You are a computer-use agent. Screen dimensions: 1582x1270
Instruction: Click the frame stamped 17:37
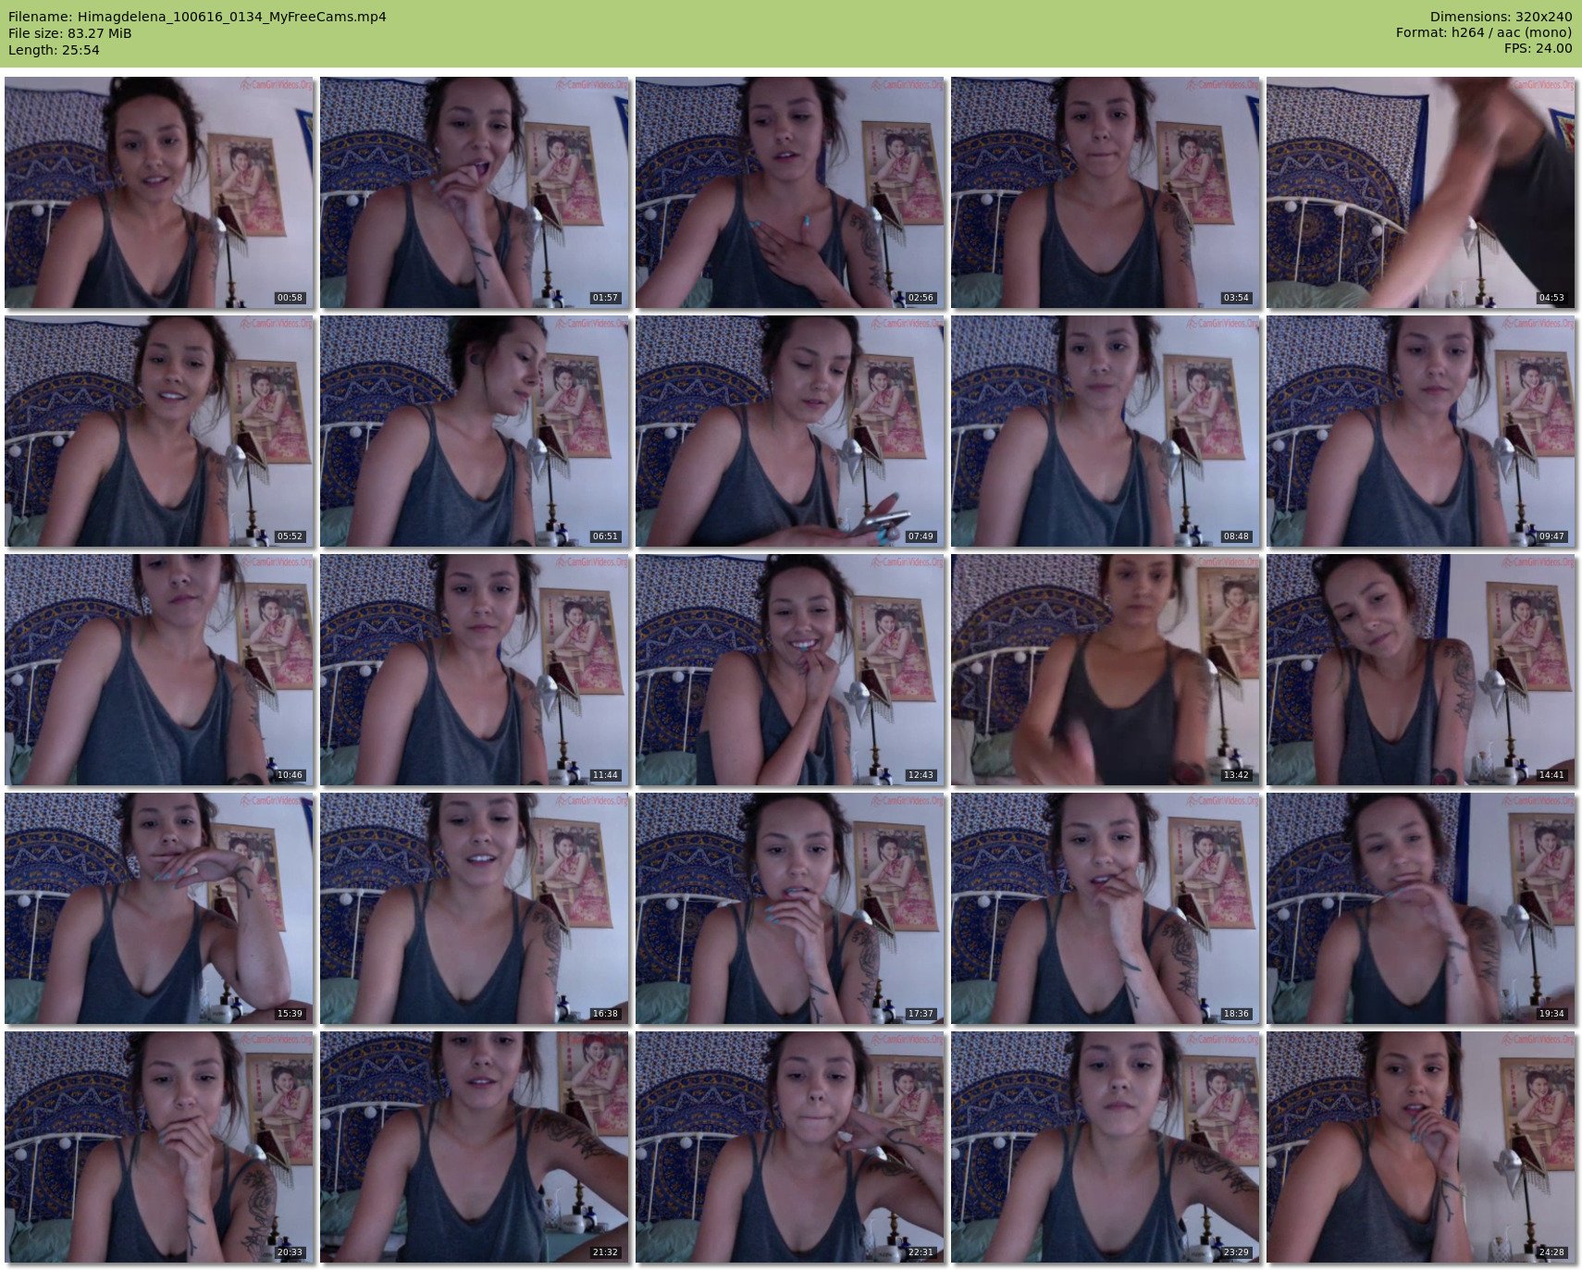coord(790,908)
